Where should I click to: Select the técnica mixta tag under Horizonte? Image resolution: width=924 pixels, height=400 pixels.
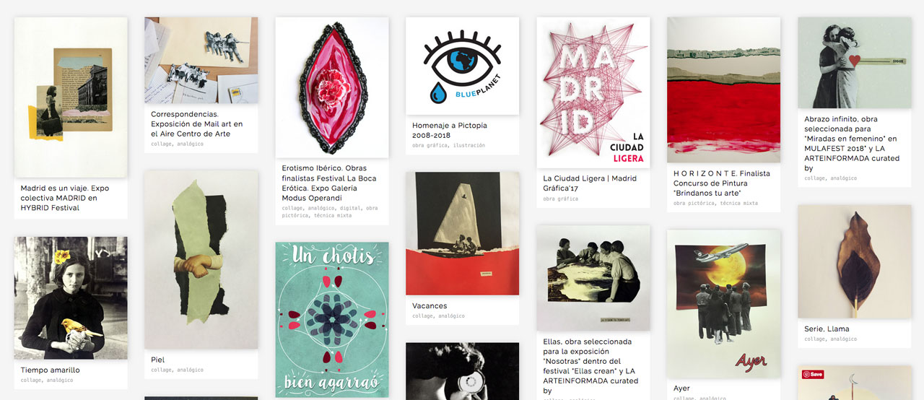coord(739,204)
